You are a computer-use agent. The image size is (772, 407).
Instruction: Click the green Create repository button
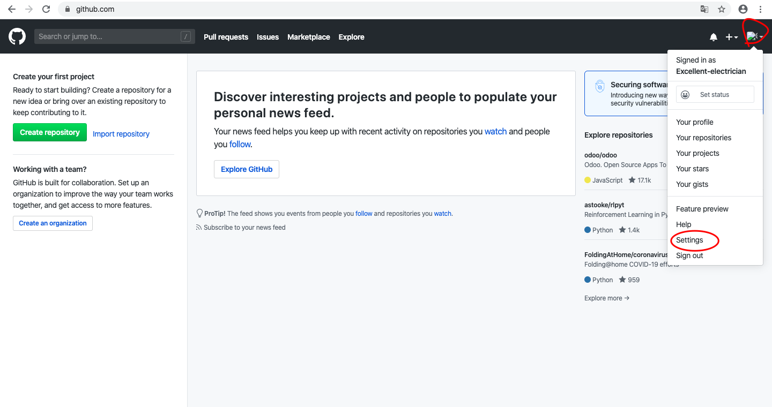pyautogui.click(x=50, y=132)
